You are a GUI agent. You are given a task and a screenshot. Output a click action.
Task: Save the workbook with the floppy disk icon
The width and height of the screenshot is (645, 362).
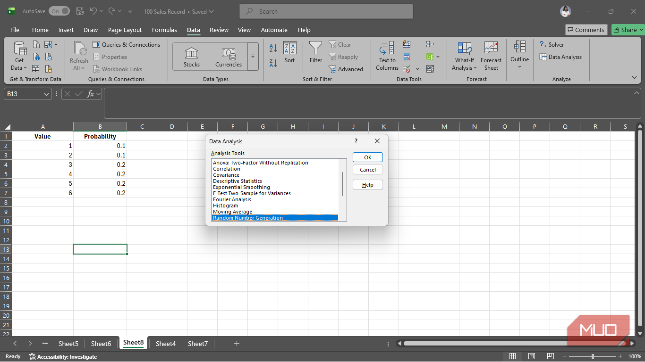point(80,11)
